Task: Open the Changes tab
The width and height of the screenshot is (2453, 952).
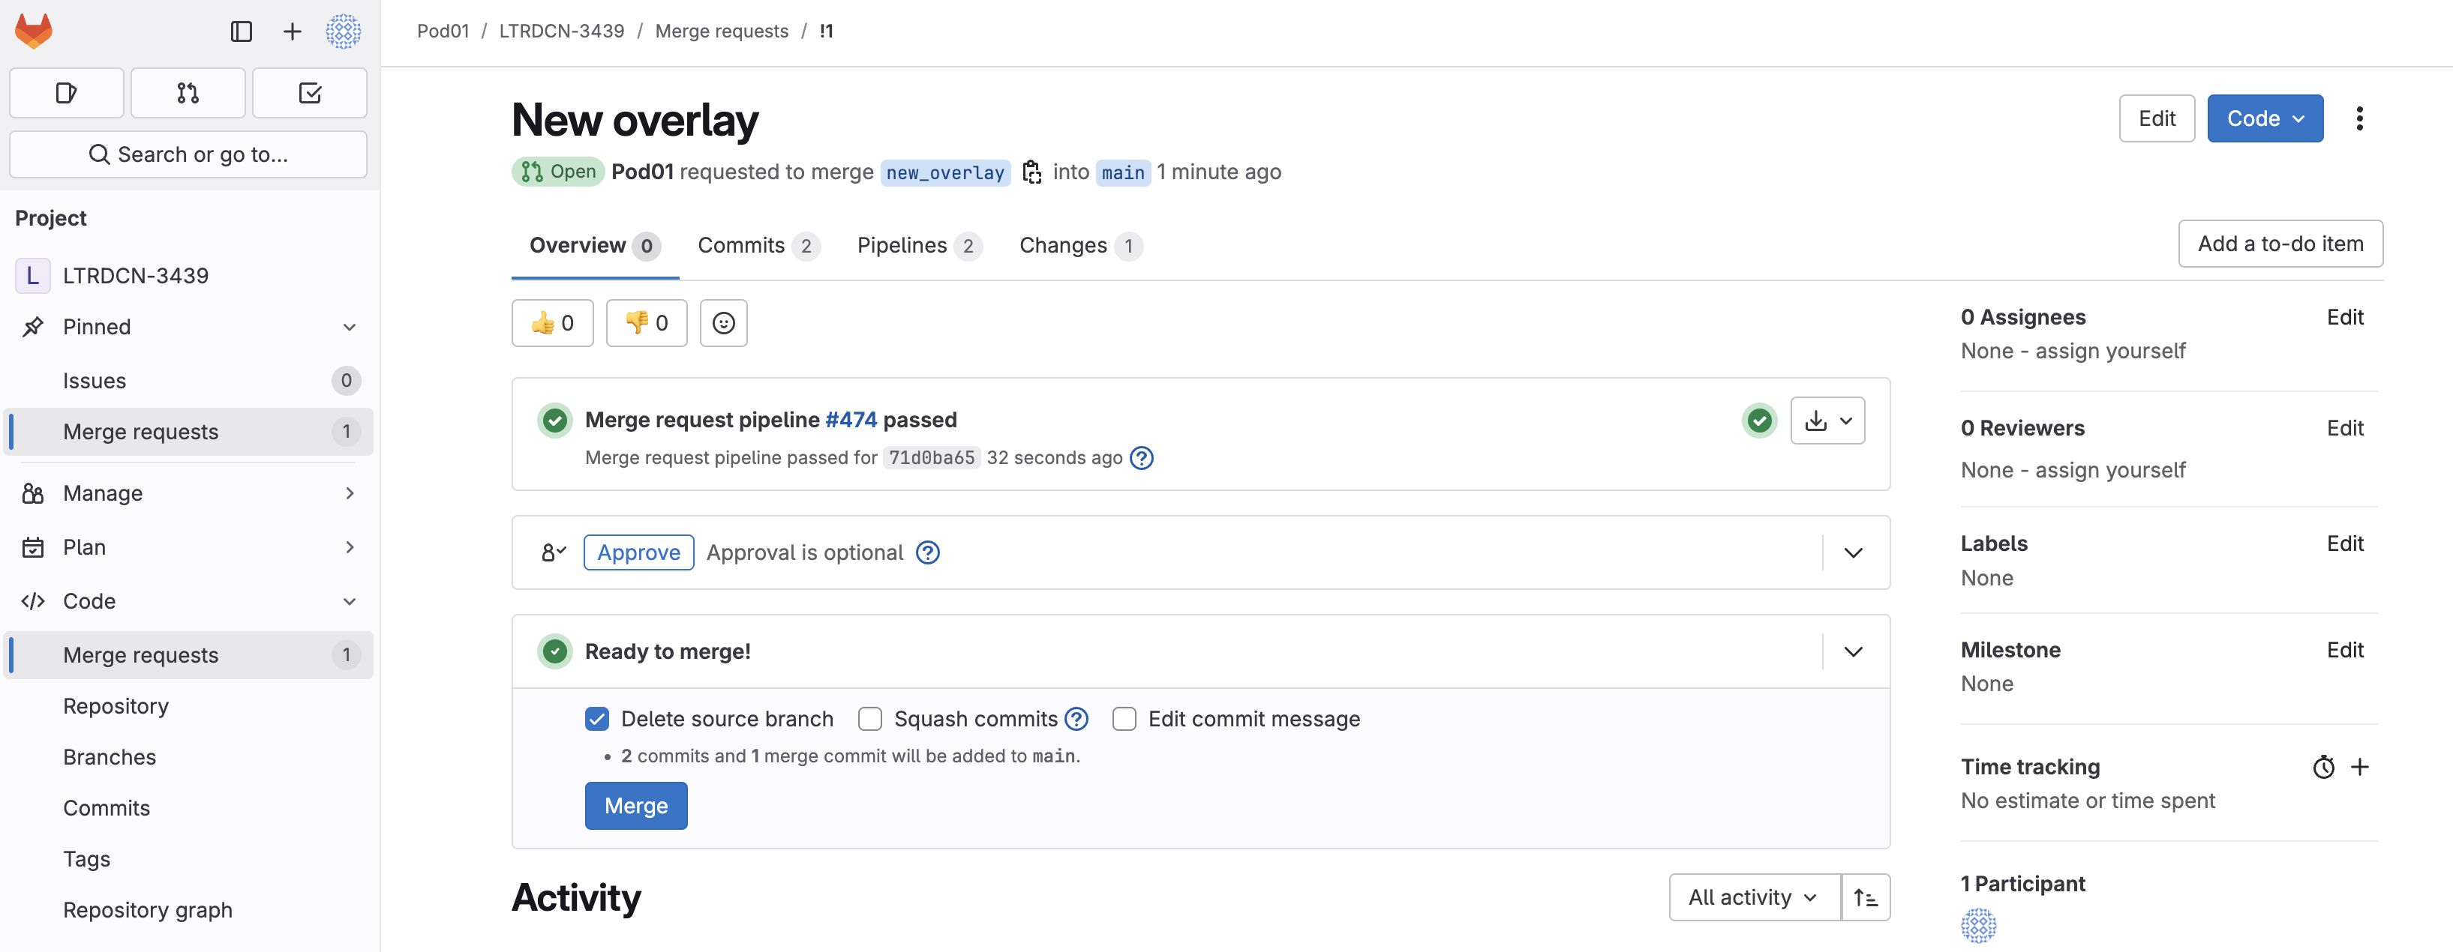Action: pos(1079,246)
